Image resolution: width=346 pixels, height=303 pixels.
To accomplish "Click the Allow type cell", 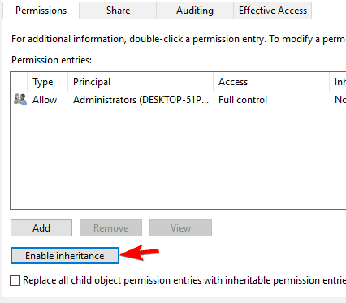I will click(45, 100).
